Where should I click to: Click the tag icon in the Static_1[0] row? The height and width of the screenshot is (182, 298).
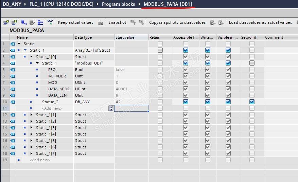(13, 57)
